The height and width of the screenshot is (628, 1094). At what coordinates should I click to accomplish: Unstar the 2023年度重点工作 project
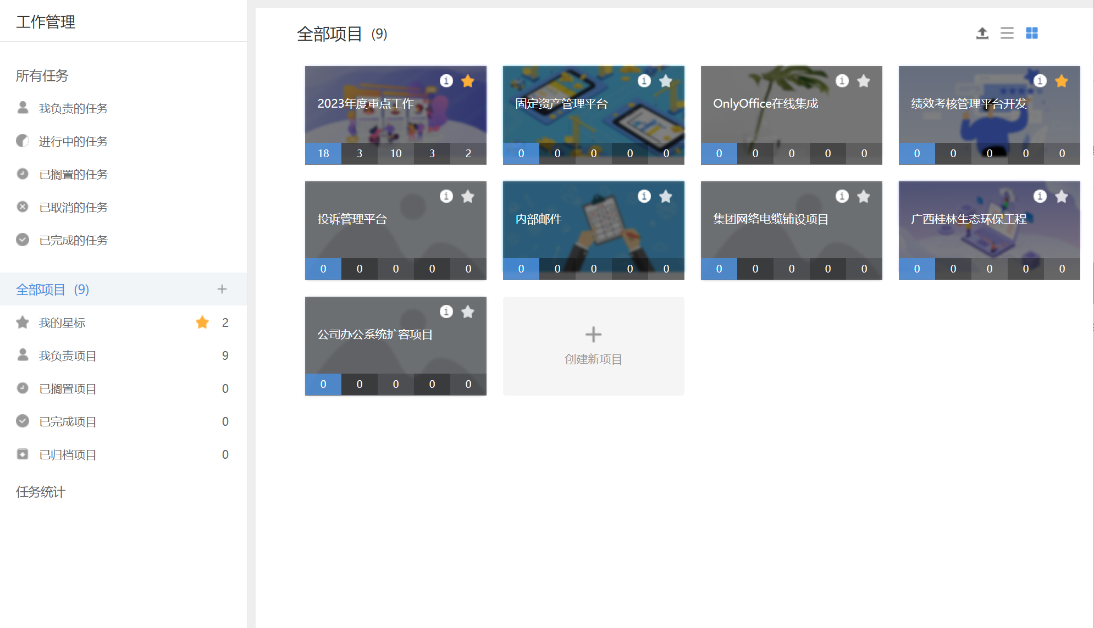(468, 81)
